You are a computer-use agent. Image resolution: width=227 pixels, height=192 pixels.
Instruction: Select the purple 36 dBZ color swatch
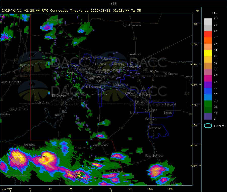click(x=208, y=85)
